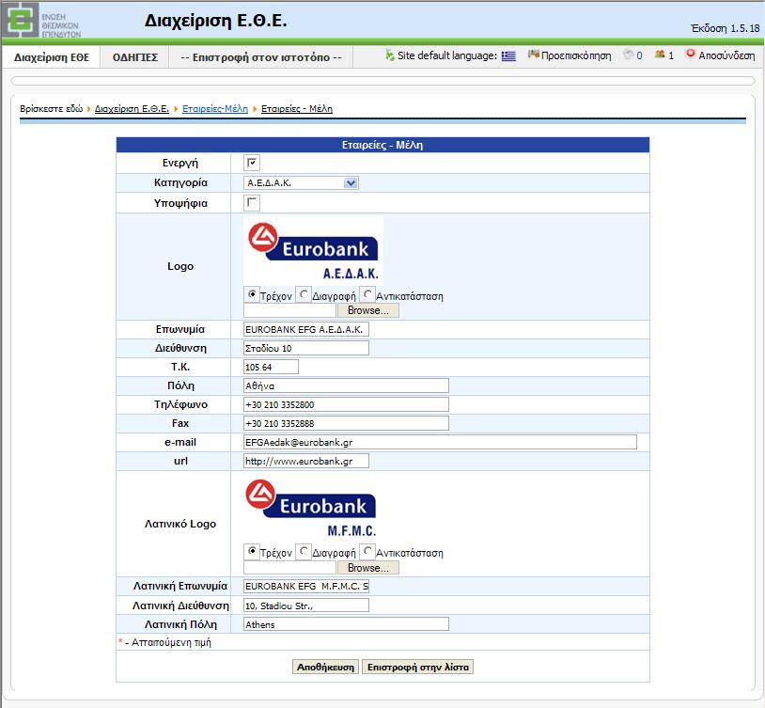Click the file path box in Logo row
Image resolution: width=765 pixels, height=708 pixels.
pyautogui.click(x=289, y=310)
